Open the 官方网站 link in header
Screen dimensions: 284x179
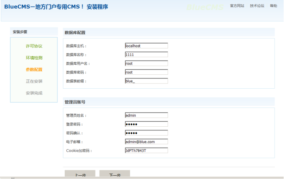coord(237,6)
